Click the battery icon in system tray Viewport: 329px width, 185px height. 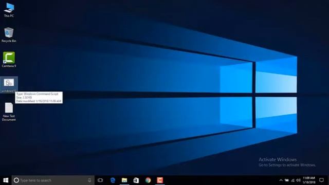[x=287, y=180]
